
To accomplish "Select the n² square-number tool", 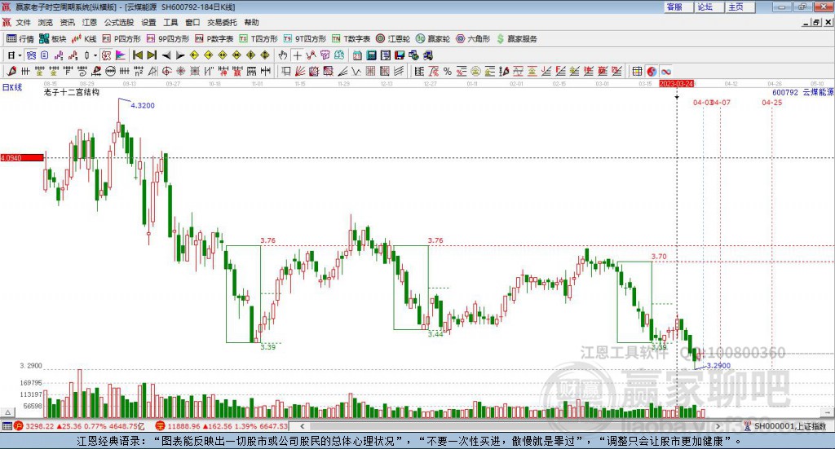I will pyautogui.click(x=139, y=71).
